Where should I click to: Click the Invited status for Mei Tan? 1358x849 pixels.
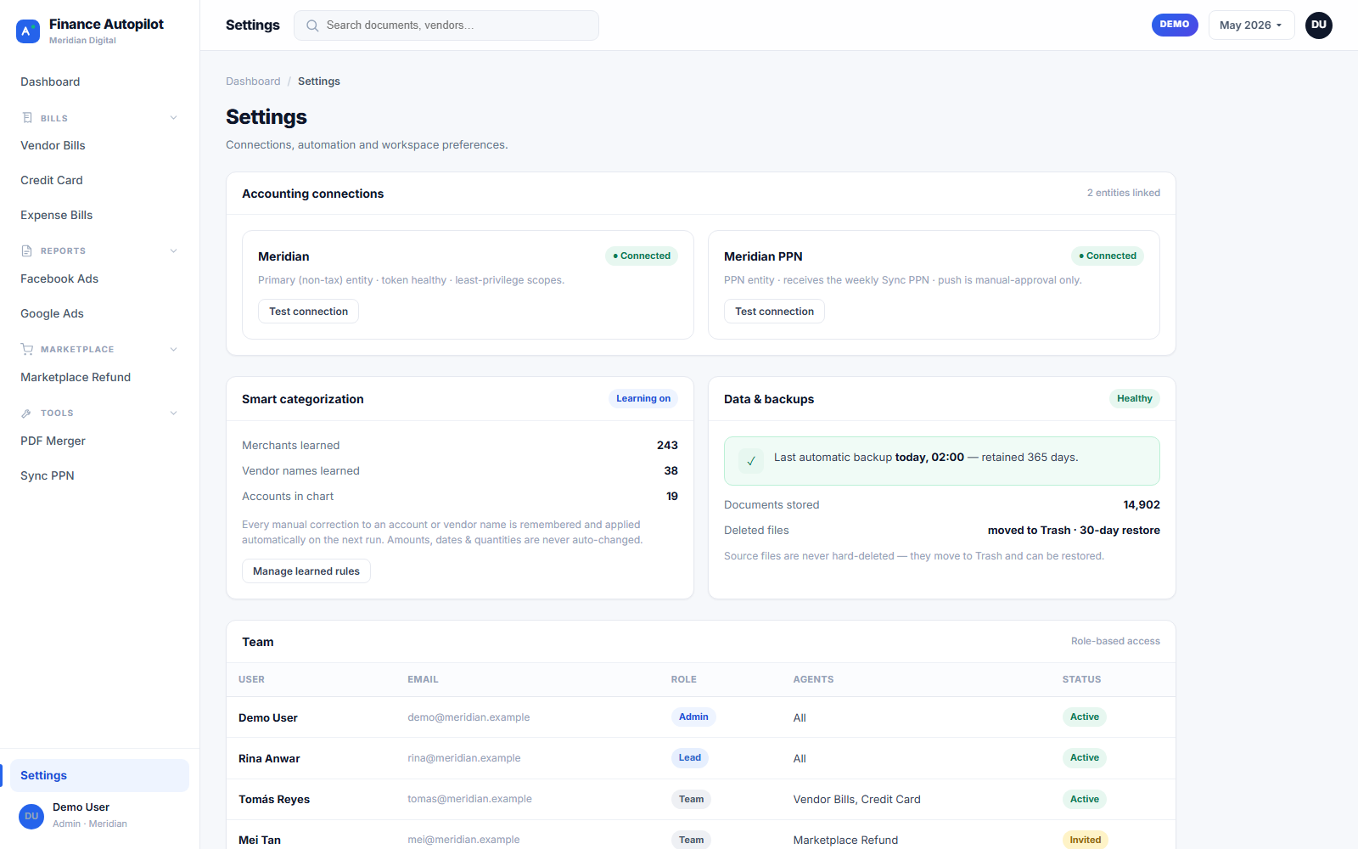(1086, 841)
